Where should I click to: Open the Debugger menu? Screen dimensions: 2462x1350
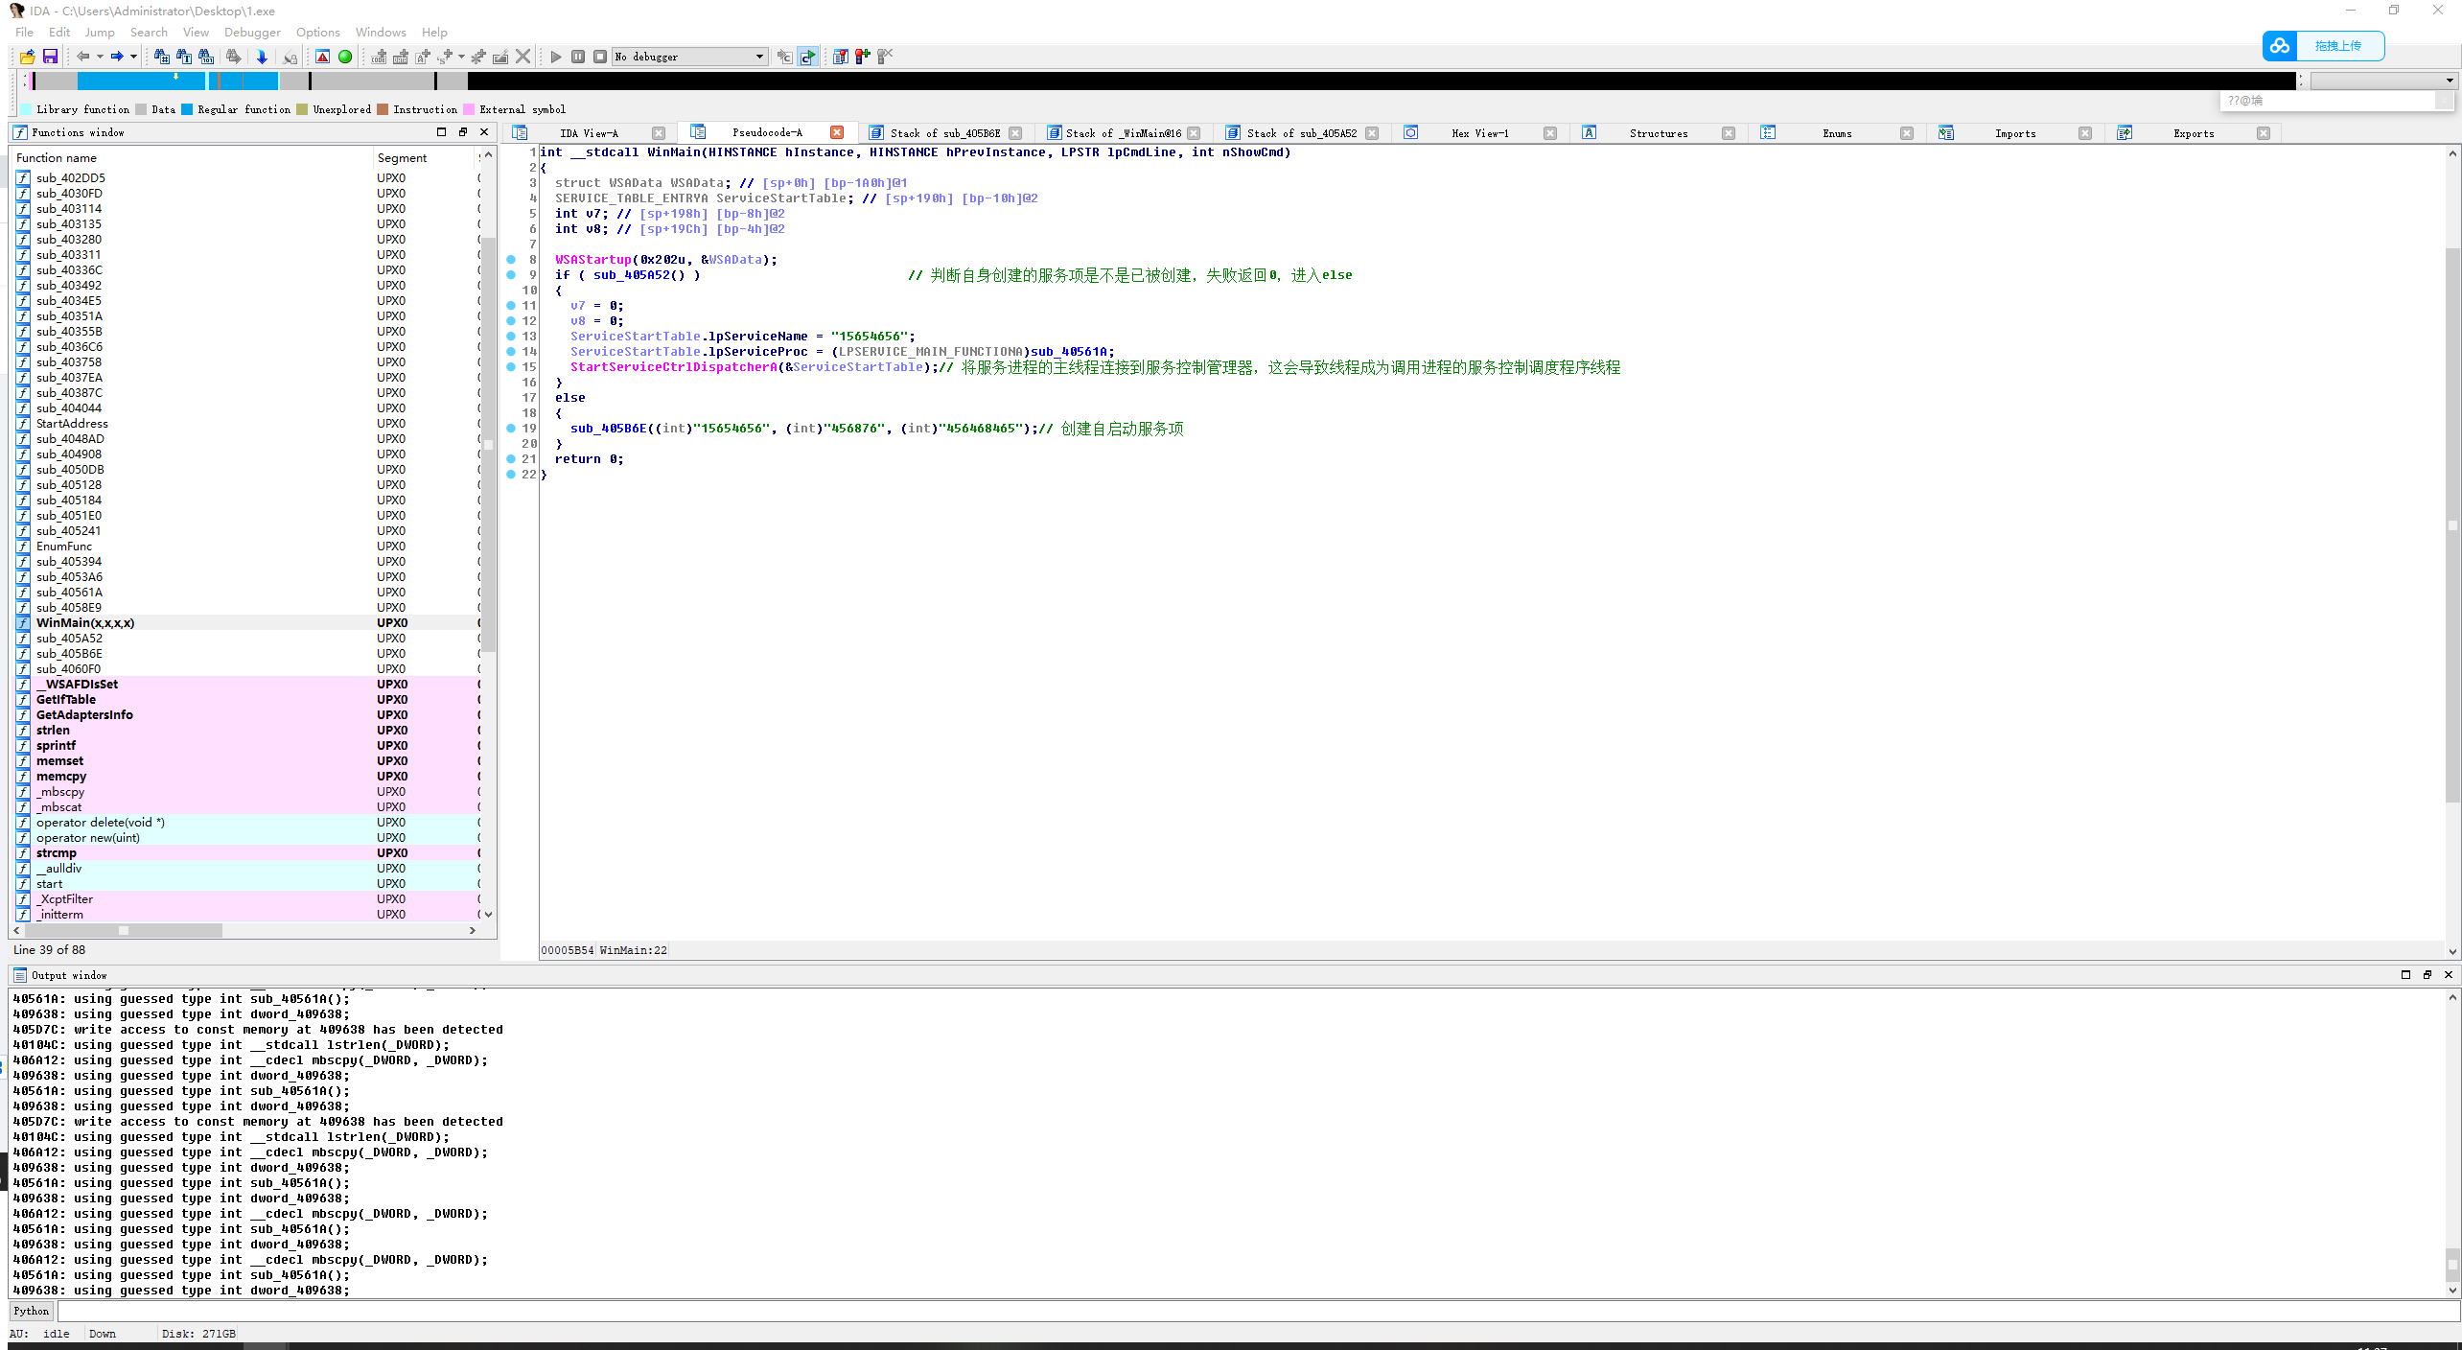click(x=252, y=32)
